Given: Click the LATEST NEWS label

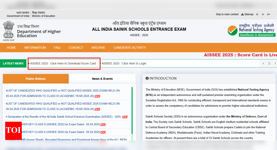Looking at the screenshot, I should click(13, 63).
